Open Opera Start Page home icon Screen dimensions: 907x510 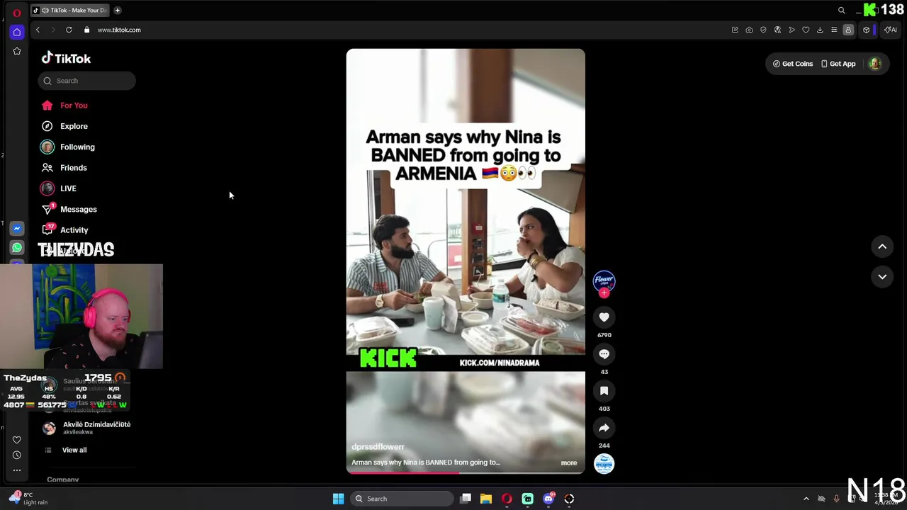[17, 32]
